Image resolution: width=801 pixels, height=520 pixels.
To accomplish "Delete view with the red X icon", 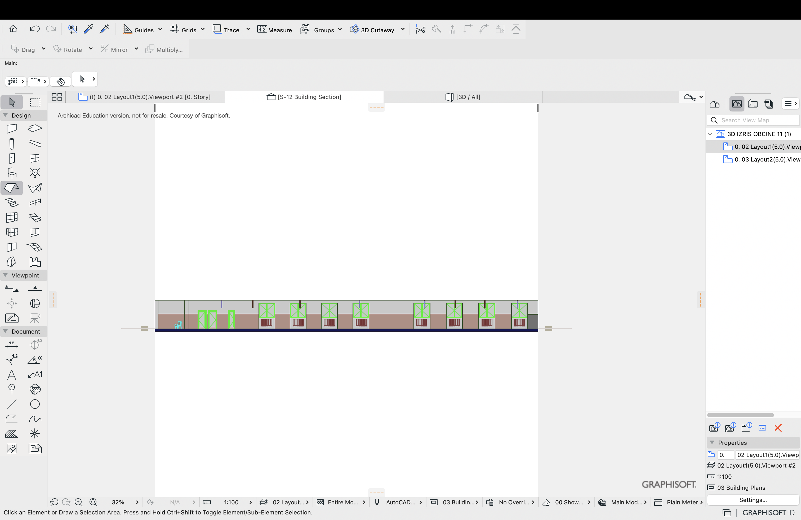I will tap(778, 428).
